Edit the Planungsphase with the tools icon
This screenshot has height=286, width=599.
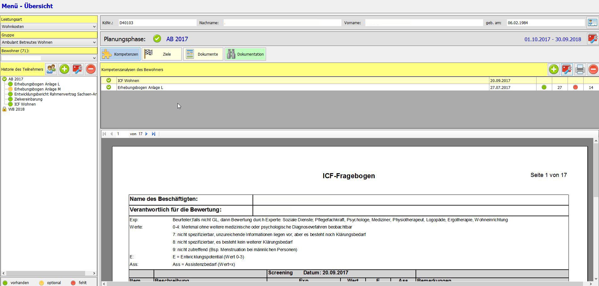pyautogui.click(x=593, y=39)
